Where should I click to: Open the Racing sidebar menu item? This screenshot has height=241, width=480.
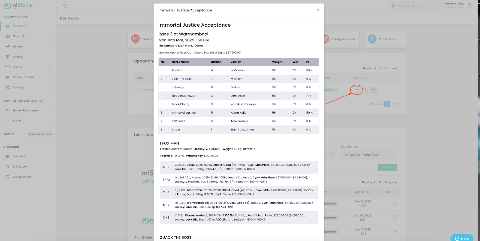pyautogui.click(x=18, y=57)
